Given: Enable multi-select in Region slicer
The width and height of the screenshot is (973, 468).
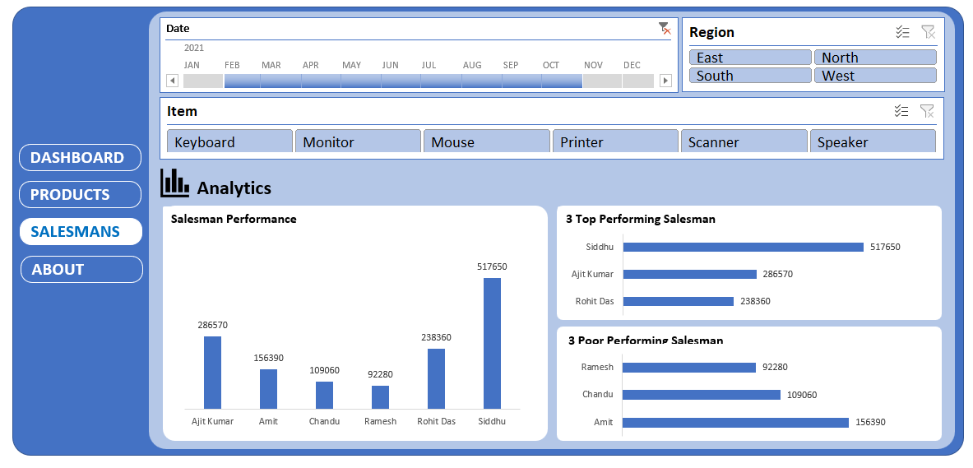Looking at the screenshot, I should pos(902,32).
